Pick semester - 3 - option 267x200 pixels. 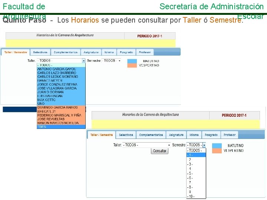(x=196, y=164)
